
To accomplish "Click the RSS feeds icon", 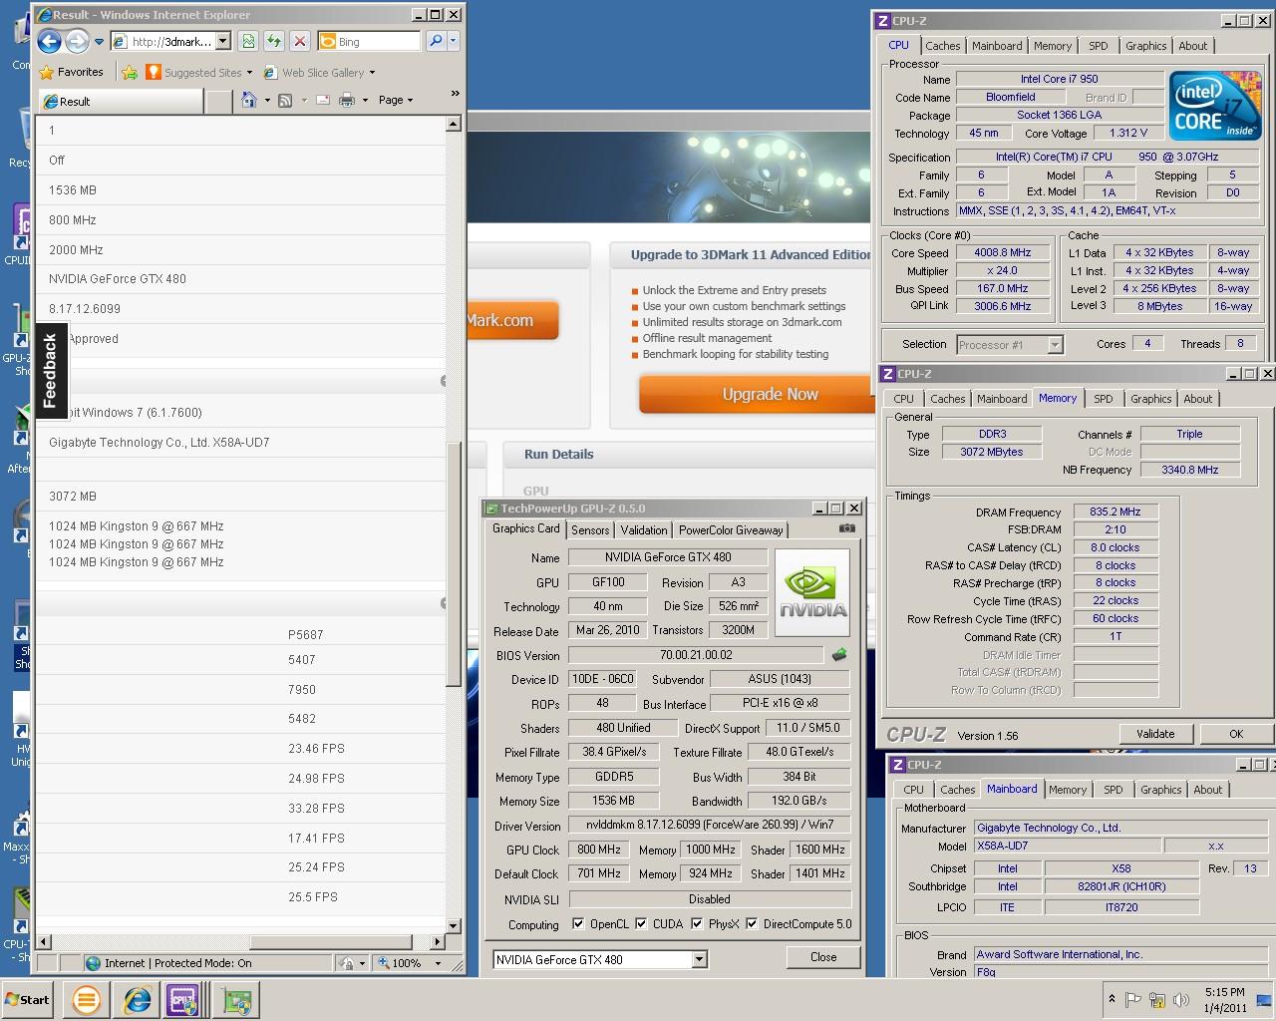I will click(285, 100).
